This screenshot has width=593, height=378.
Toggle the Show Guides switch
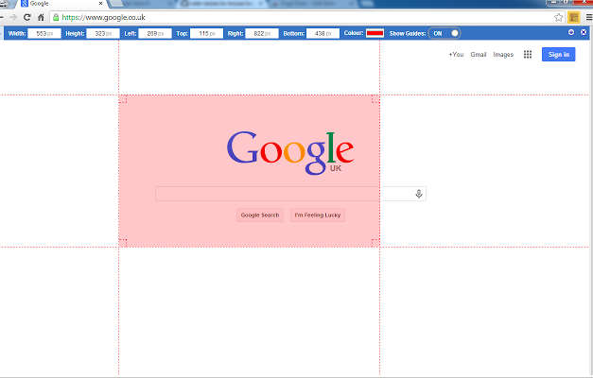[445, 33]
